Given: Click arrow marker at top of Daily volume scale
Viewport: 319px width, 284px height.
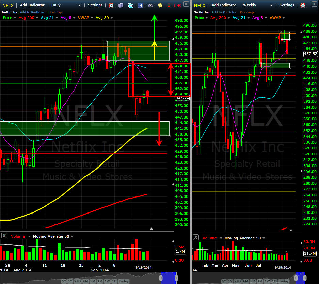Looking at the screenshot, I should [x=173, y=241].
